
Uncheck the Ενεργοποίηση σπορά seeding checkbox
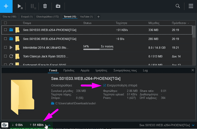pos(105,85)
